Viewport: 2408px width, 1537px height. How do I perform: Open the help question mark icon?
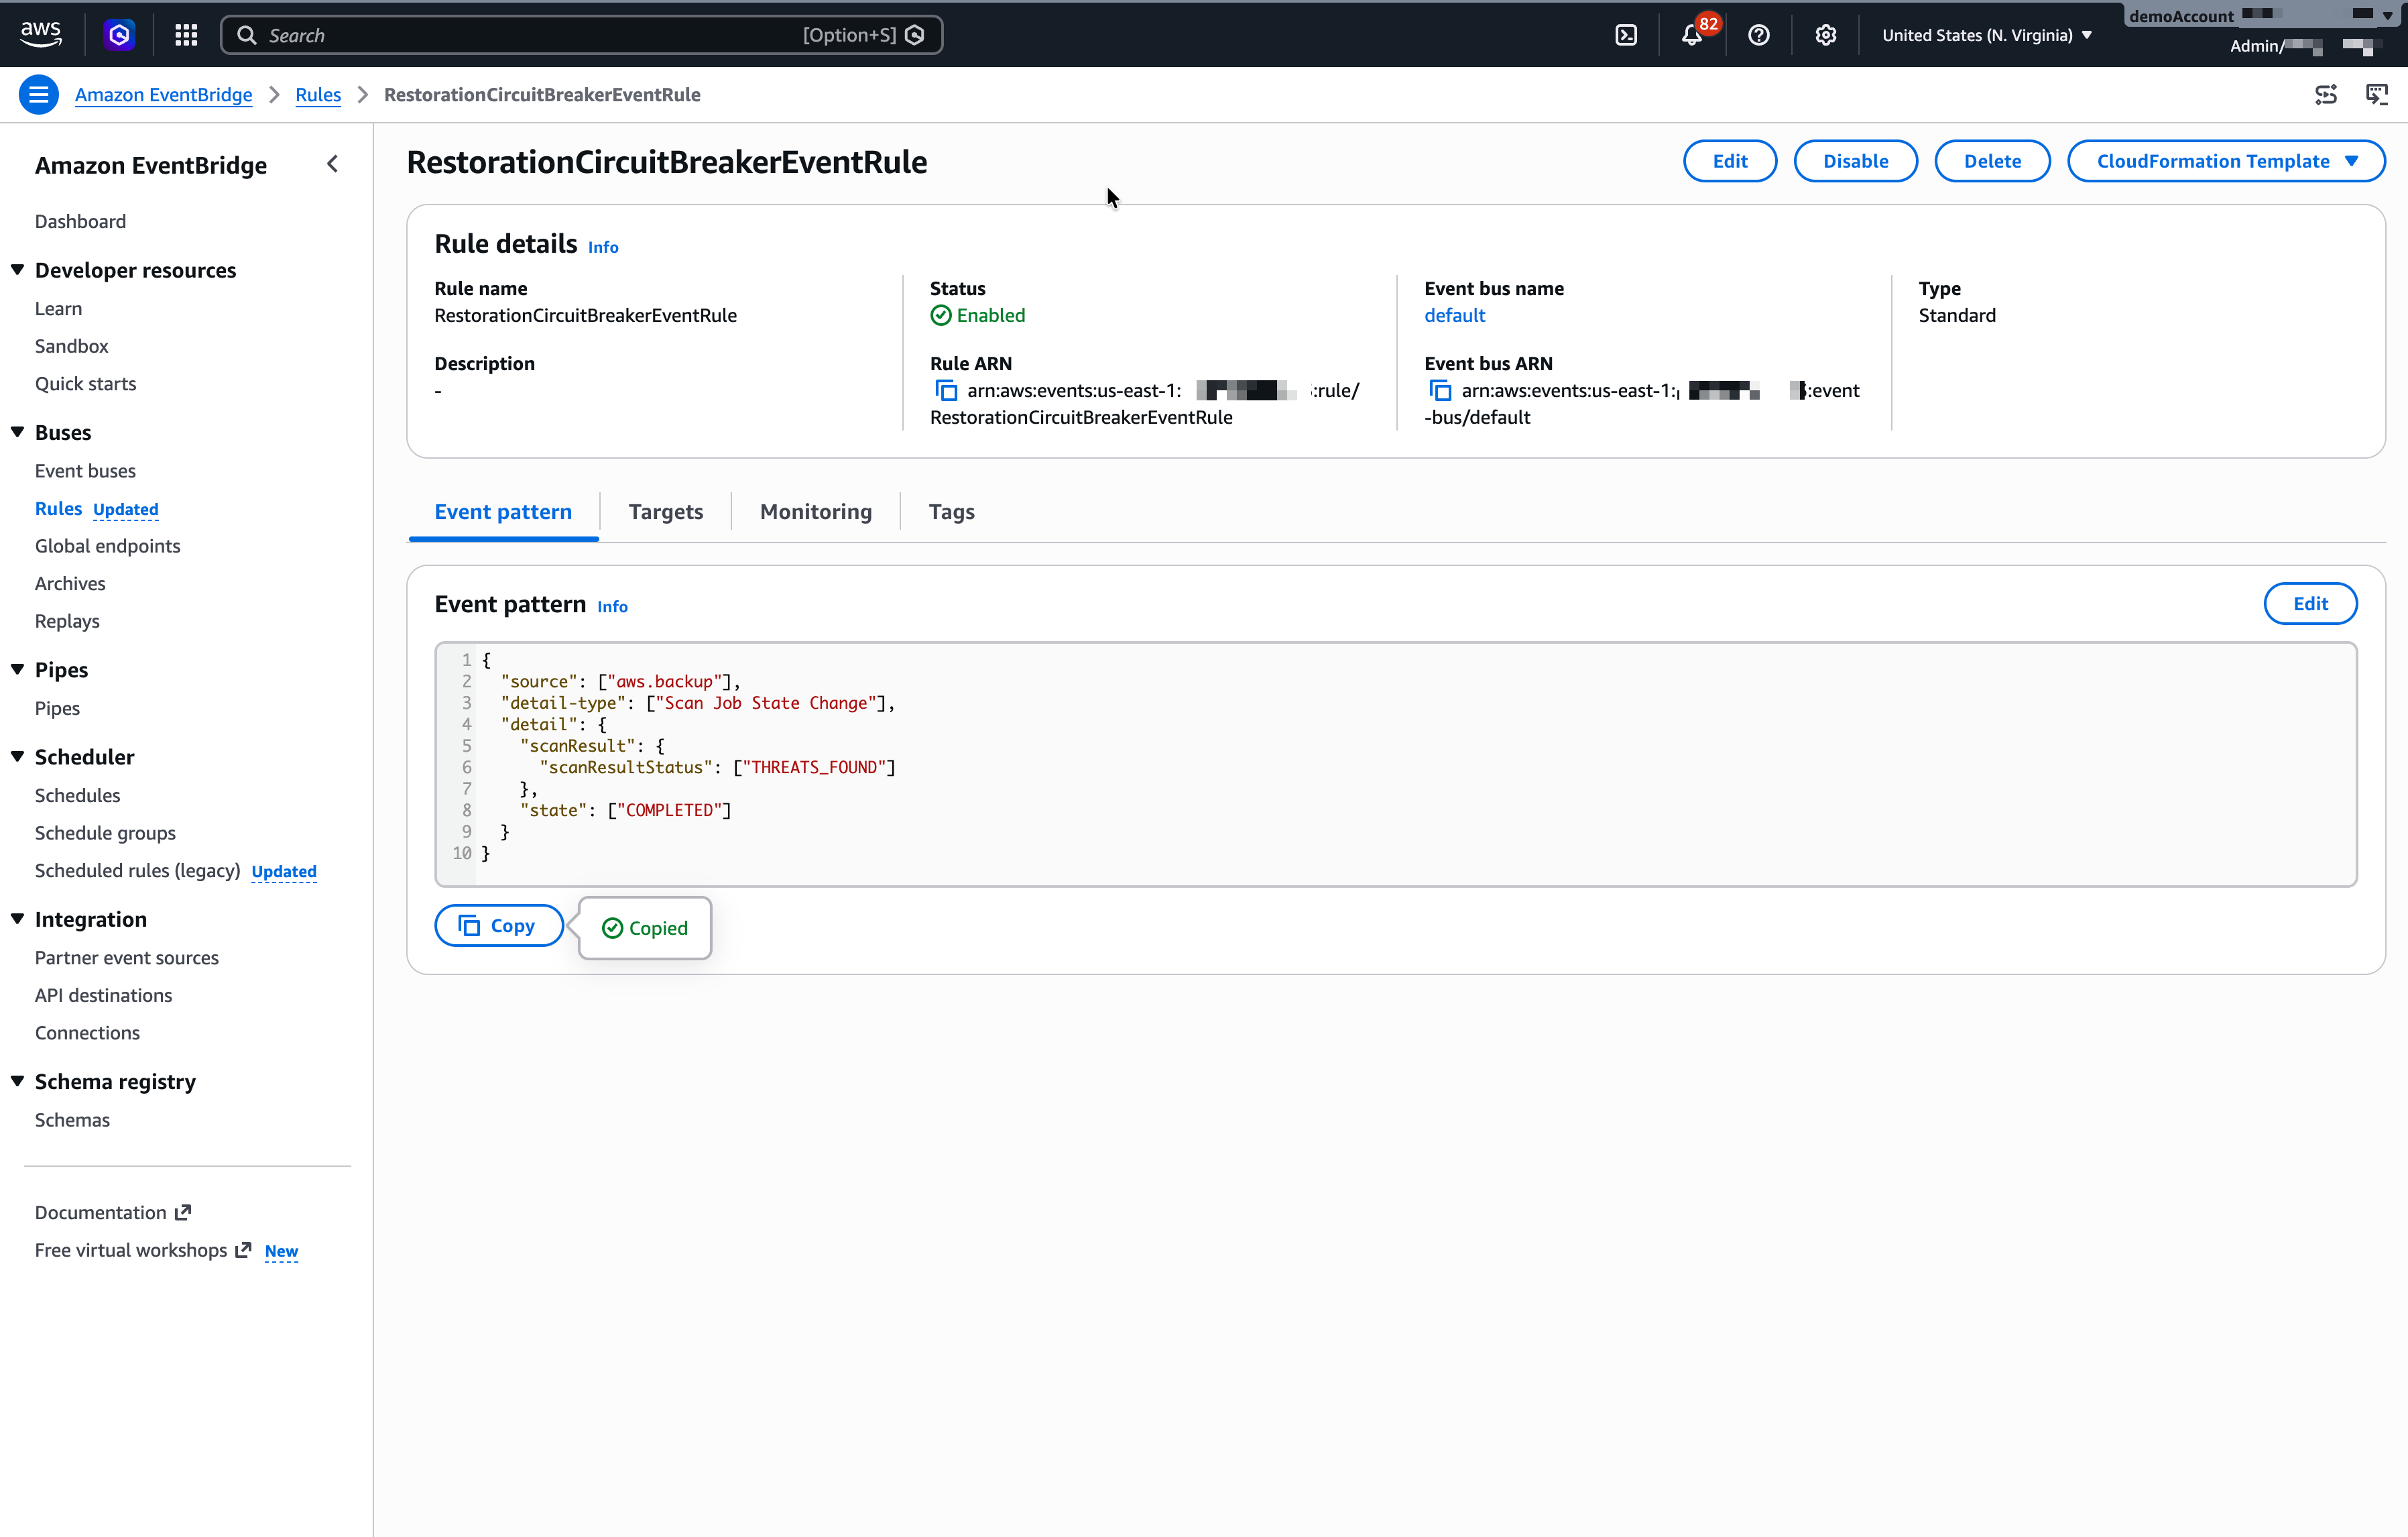point(1759,35)
